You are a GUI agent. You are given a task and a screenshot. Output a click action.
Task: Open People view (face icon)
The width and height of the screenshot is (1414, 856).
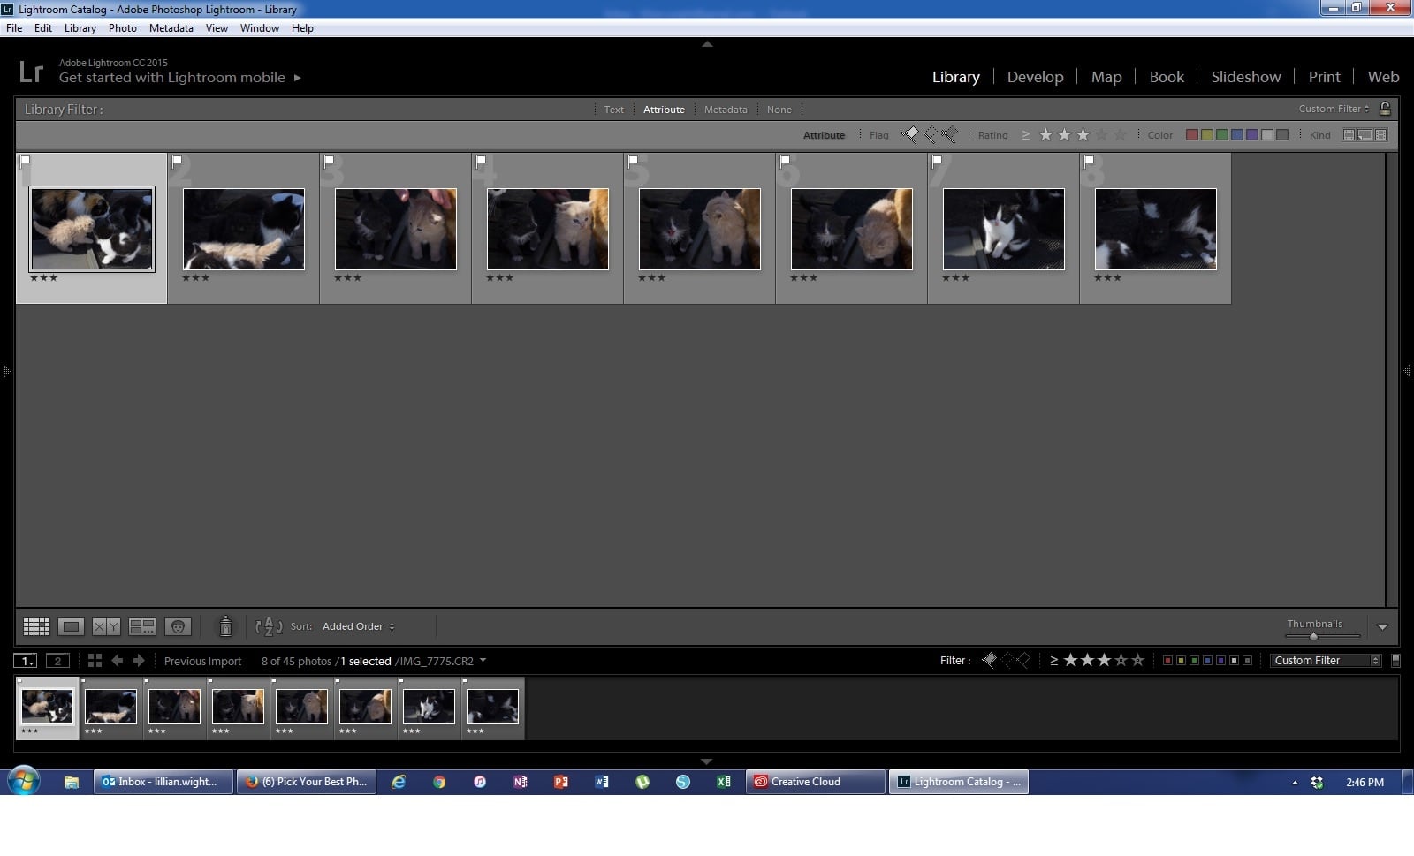click(178, 626)
